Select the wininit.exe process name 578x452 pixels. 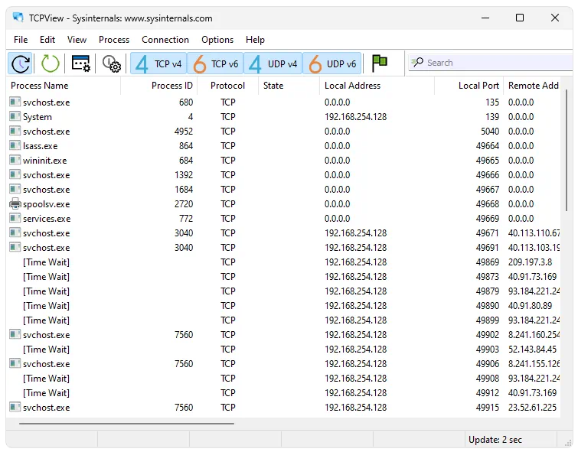[44, 161]
